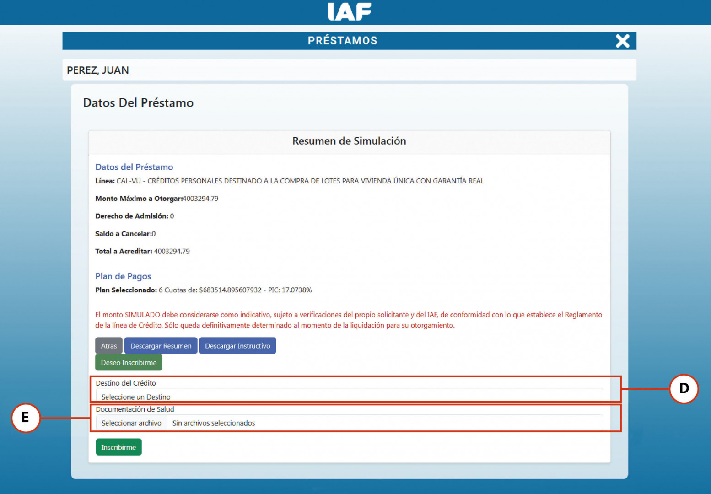Click the blue Plan de Pagos heading
Viewport: 711px width, 494px height.
123,276
